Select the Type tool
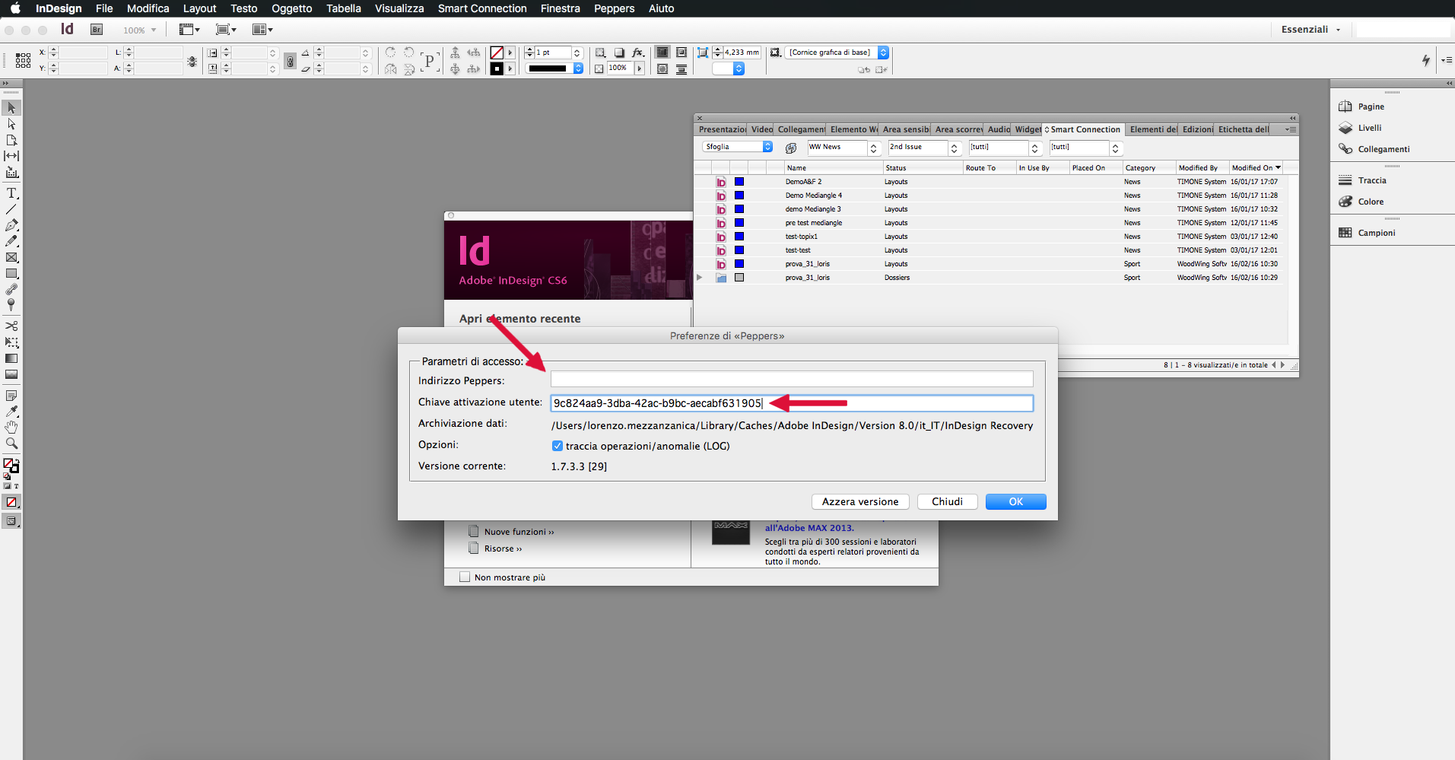This screenshot has width=1455, height=760. [x=11, y=193]
